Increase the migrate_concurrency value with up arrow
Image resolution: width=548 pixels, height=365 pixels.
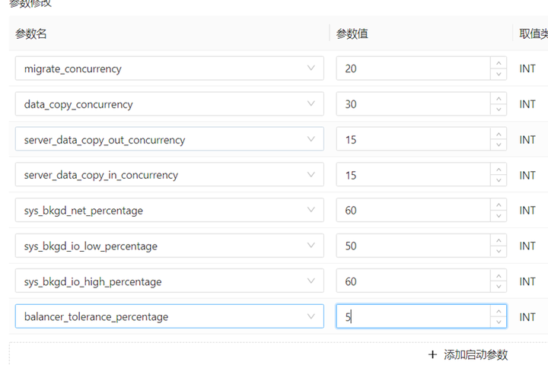pyautogui.click(x=499, y=63)
